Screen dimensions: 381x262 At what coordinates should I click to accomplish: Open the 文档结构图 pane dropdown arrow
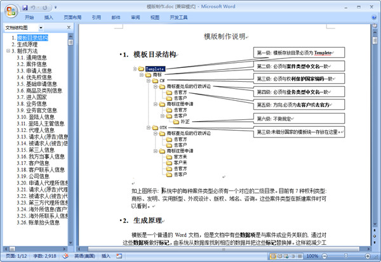(41, 28)
